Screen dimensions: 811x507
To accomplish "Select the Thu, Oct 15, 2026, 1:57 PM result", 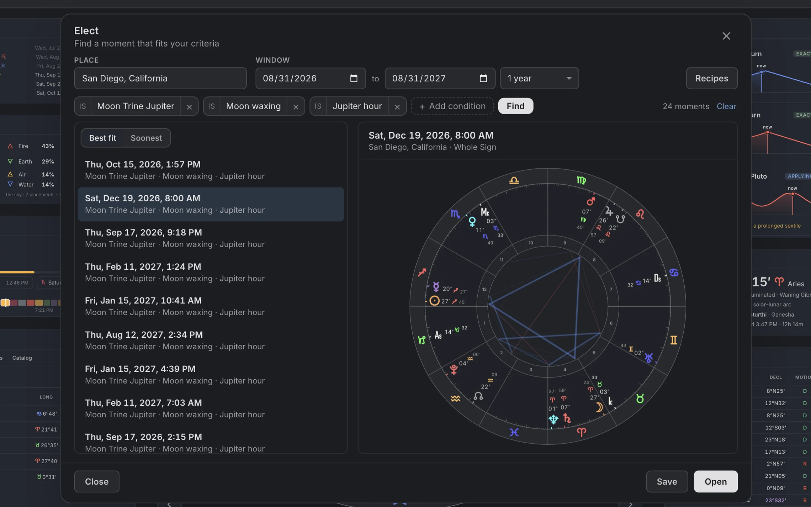I will pos(211,170).
